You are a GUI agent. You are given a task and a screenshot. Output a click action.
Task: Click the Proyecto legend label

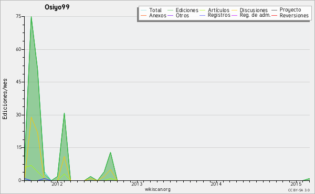(x=290, y=10)
